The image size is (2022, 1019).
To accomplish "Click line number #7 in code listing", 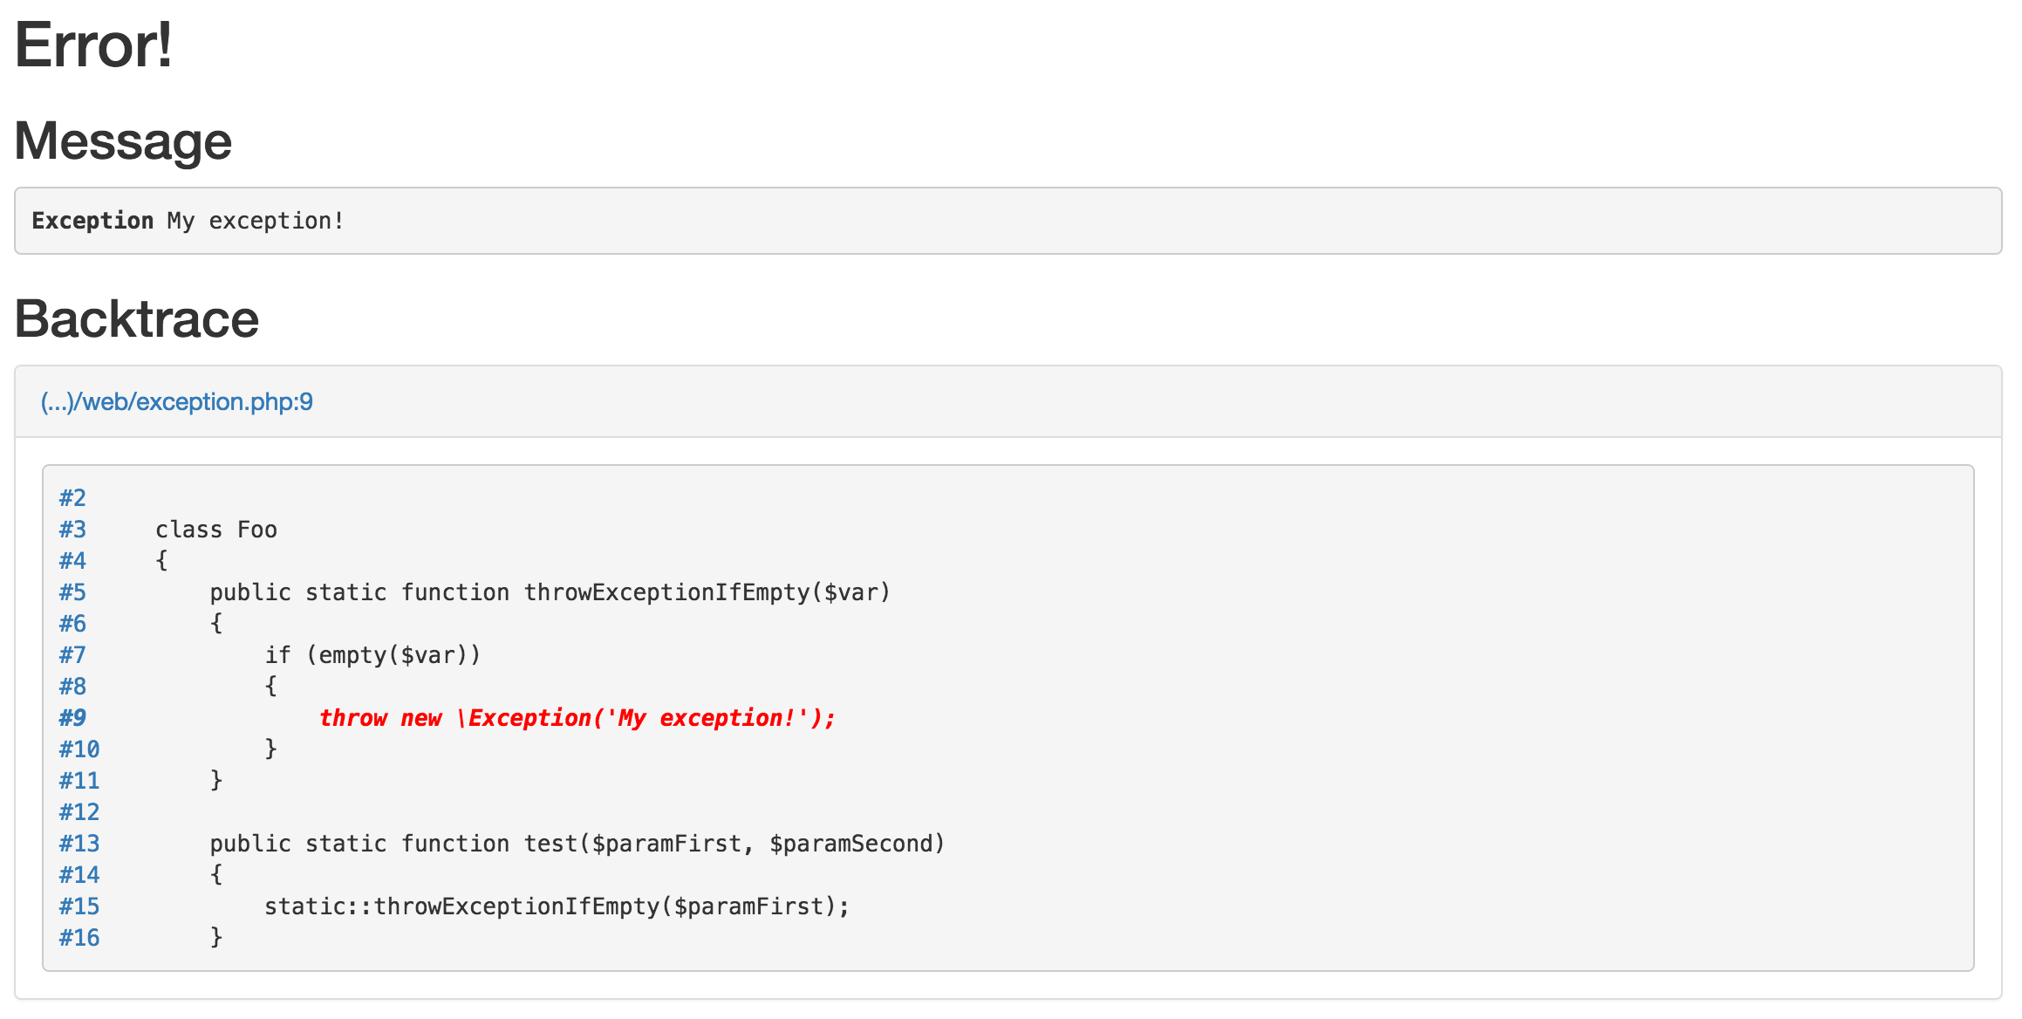I will pyautogui.click(x=72, y=655).
